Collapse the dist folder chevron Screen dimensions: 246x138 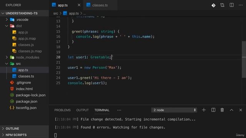coord(7,26)
